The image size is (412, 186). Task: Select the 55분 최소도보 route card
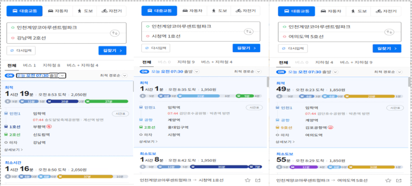[339, 160]
